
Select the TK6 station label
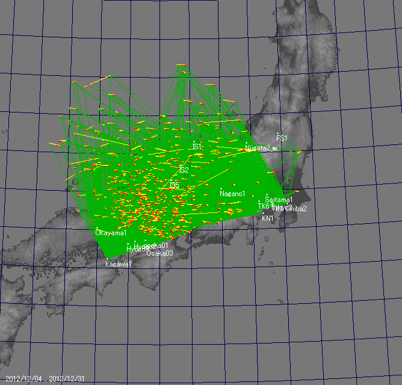264,206
